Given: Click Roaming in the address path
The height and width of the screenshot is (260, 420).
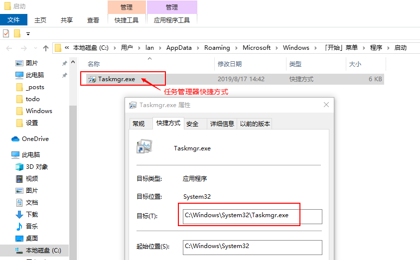Looking at the screenshot, I should (x=217, y=48).
